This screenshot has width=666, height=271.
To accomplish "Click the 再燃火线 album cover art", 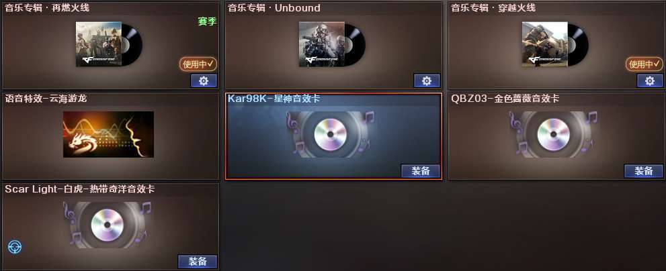I will [x=99, y=44].
